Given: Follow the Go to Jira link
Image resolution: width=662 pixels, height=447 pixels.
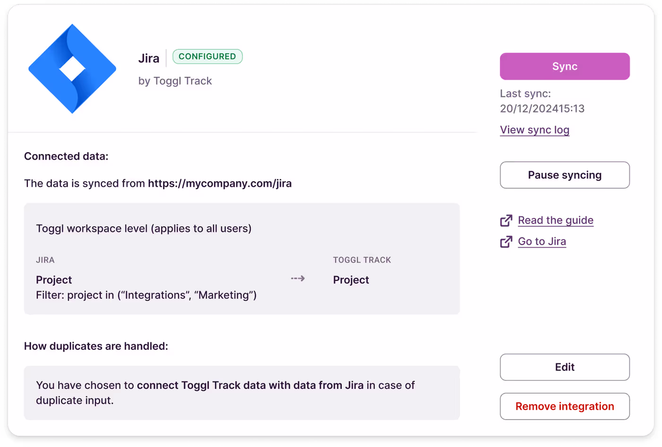Looking at the screenshot, I should tap(542, 241).
